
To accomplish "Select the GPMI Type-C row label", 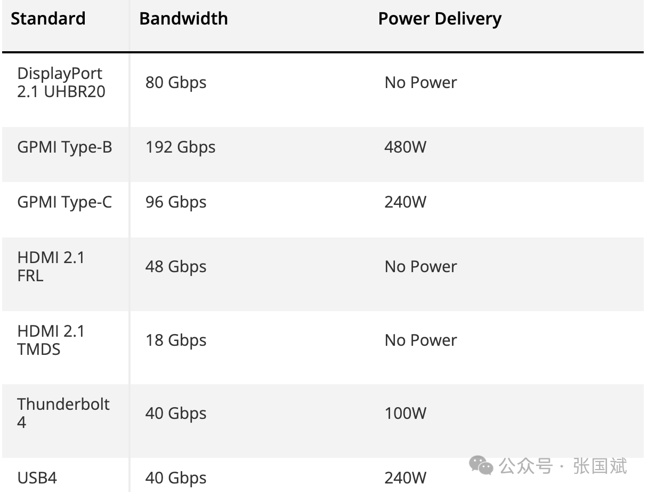I will 64,202.
